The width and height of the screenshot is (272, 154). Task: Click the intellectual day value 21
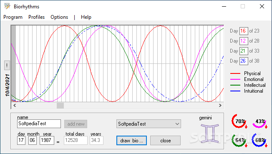click(244, 51)
